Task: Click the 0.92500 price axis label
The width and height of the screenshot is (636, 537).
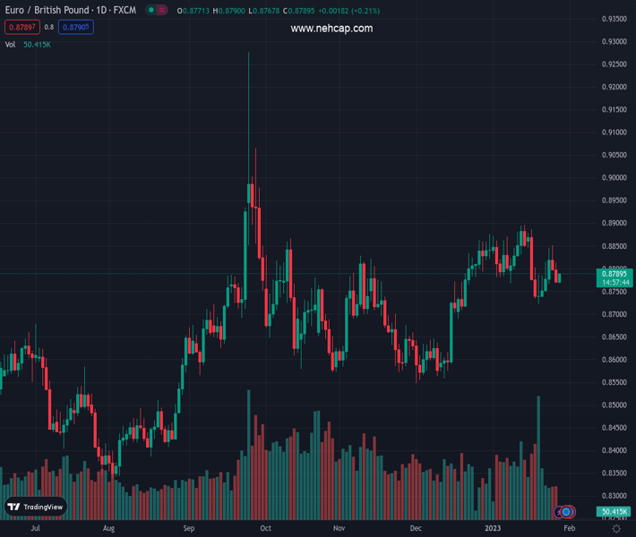Action: tap(615, 64)
